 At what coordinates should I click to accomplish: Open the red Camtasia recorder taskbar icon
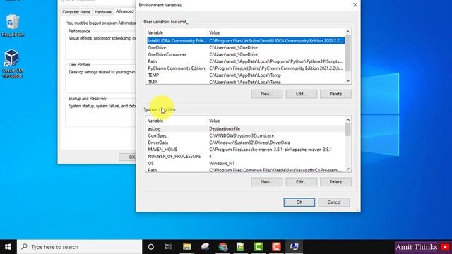(276, 247)
